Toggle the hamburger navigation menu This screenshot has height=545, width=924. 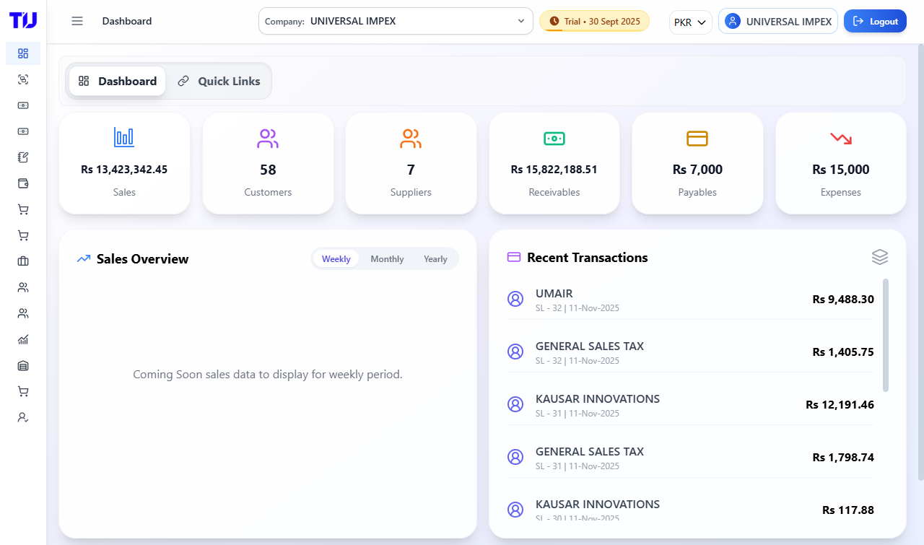pyautogui.click(x=77, y=21)
